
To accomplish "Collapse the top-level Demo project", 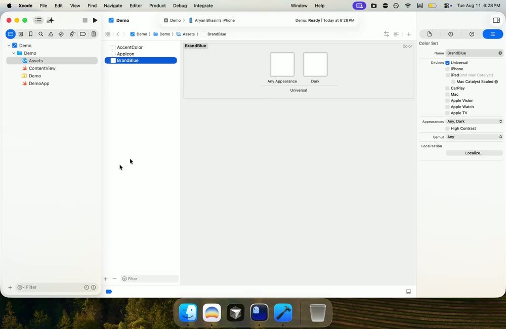I will pos(9,46).
